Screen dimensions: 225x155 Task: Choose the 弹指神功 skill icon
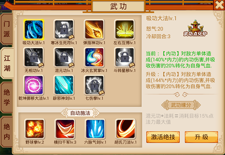pos(94,30)
